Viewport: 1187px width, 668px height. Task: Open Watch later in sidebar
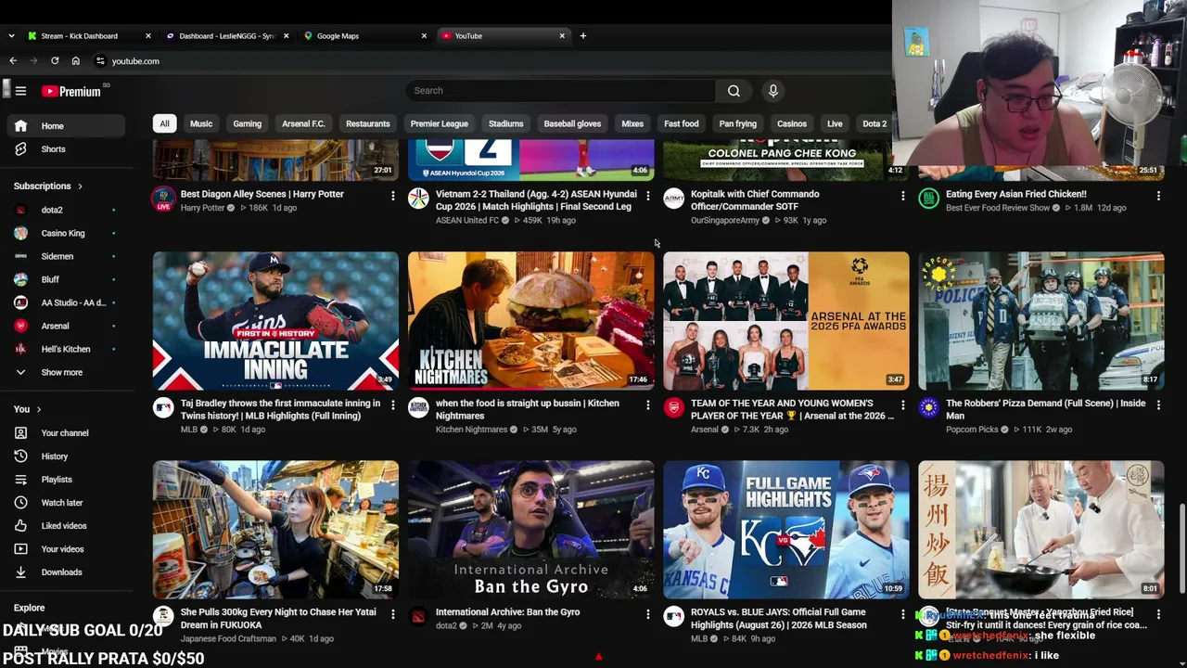[65, 503]
